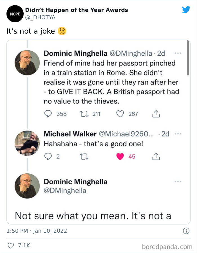This screenshot has width=197, height=253.
Task: Open Michael Walker's profile picture
Action: [27, 143]
